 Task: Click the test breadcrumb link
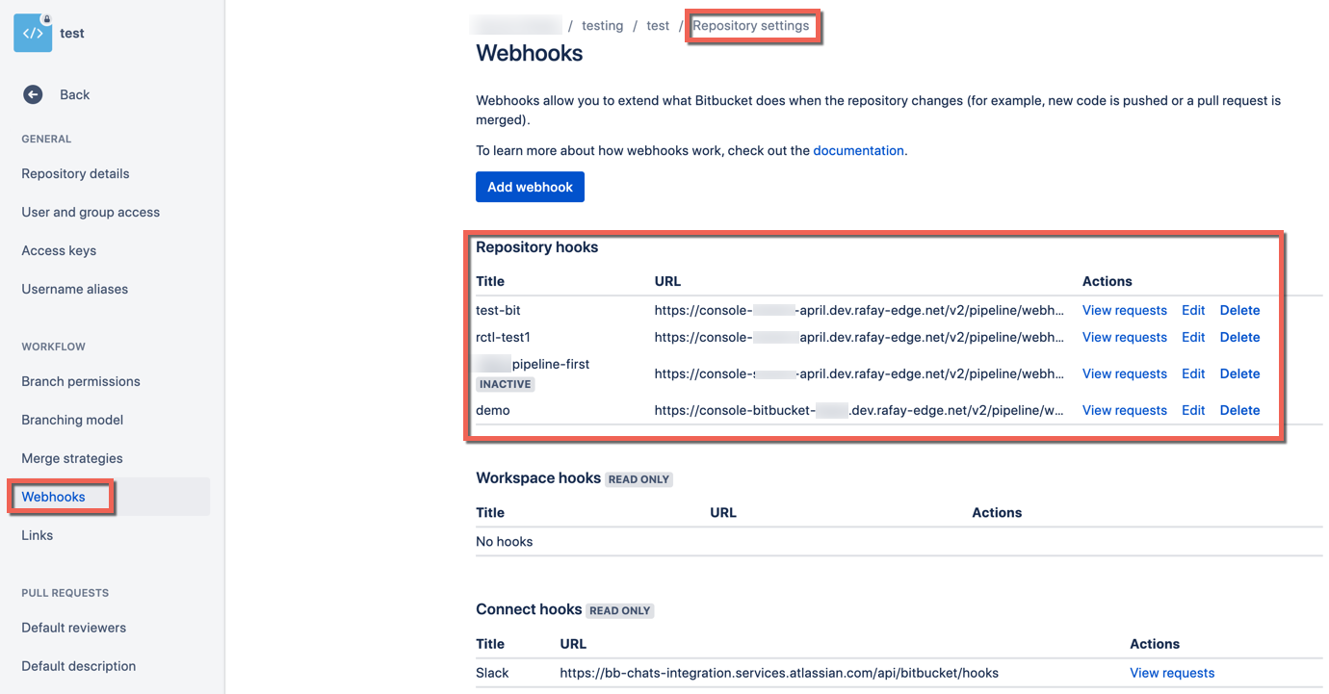pyautogui.click(x=658, y=26)
